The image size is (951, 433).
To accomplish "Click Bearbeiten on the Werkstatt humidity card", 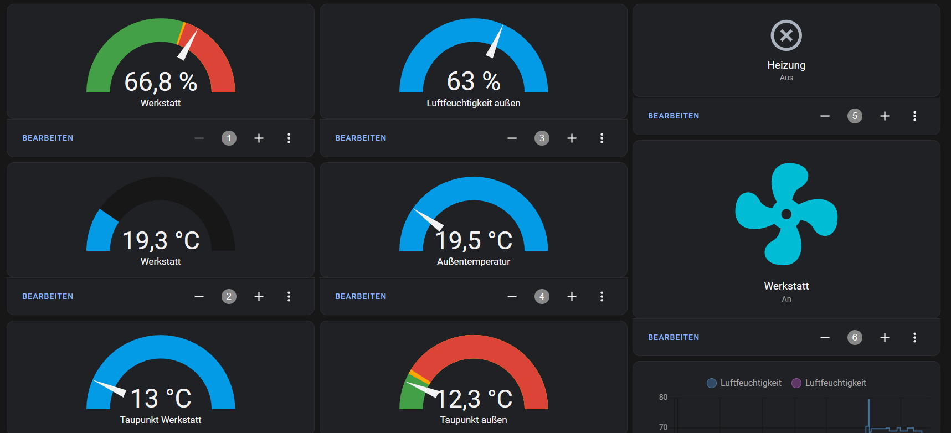I will pyautogui.click(x=48, y=138).
